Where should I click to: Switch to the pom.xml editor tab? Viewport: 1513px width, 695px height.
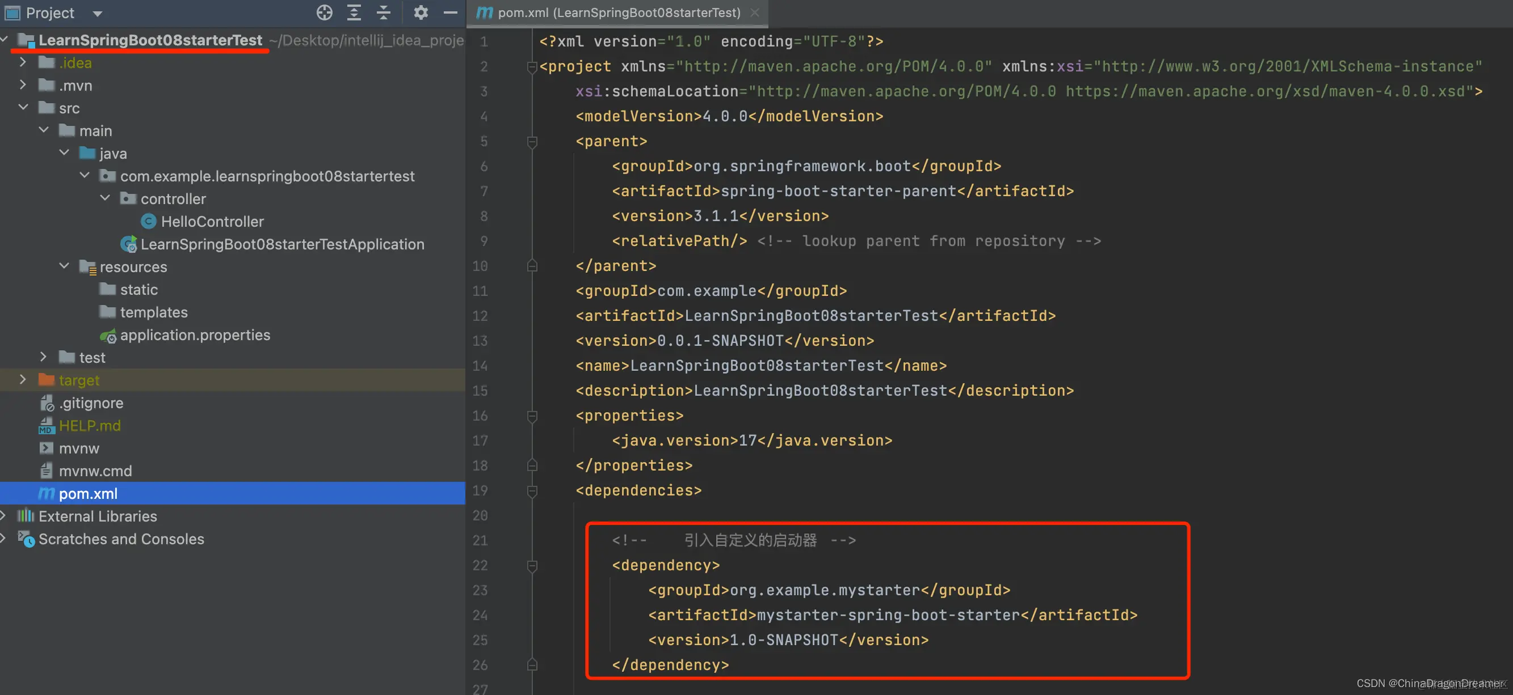click(618, 12)
